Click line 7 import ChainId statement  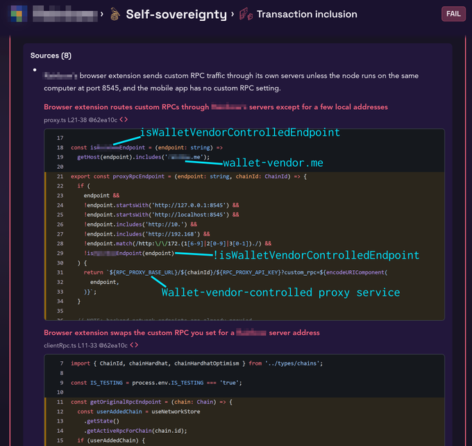point(196,363)
